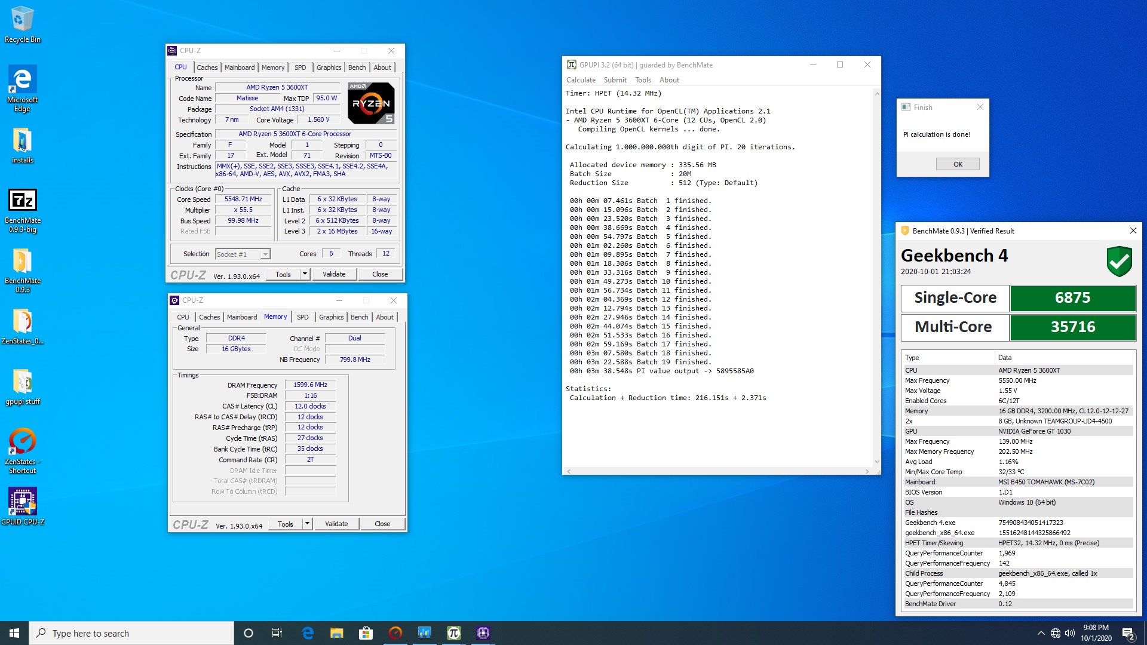Open the notification center icon

pos(1128,633)
